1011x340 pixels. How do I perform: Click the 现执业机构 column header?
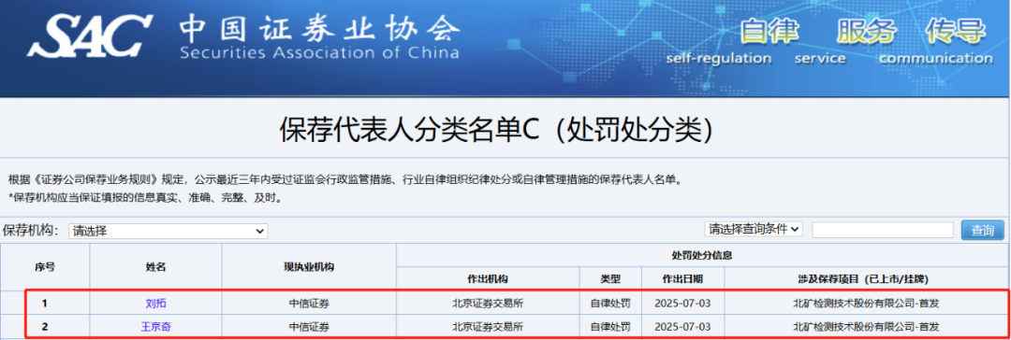tap(309, 266)
